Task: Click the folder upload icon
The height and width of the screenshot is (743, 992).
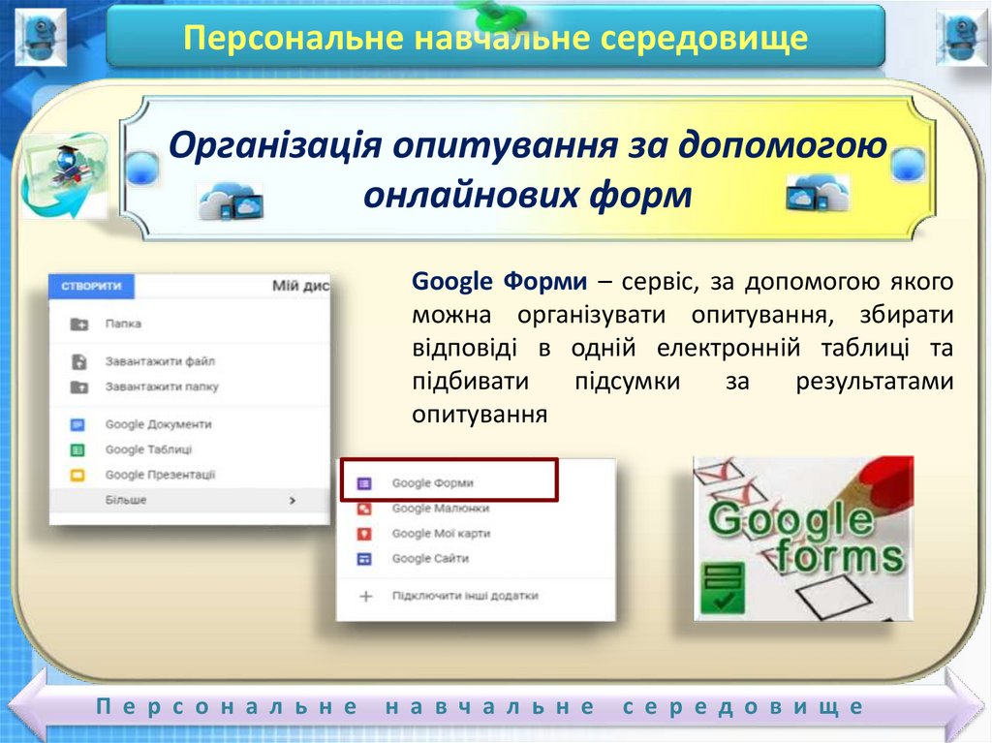Action: (79, 387)
